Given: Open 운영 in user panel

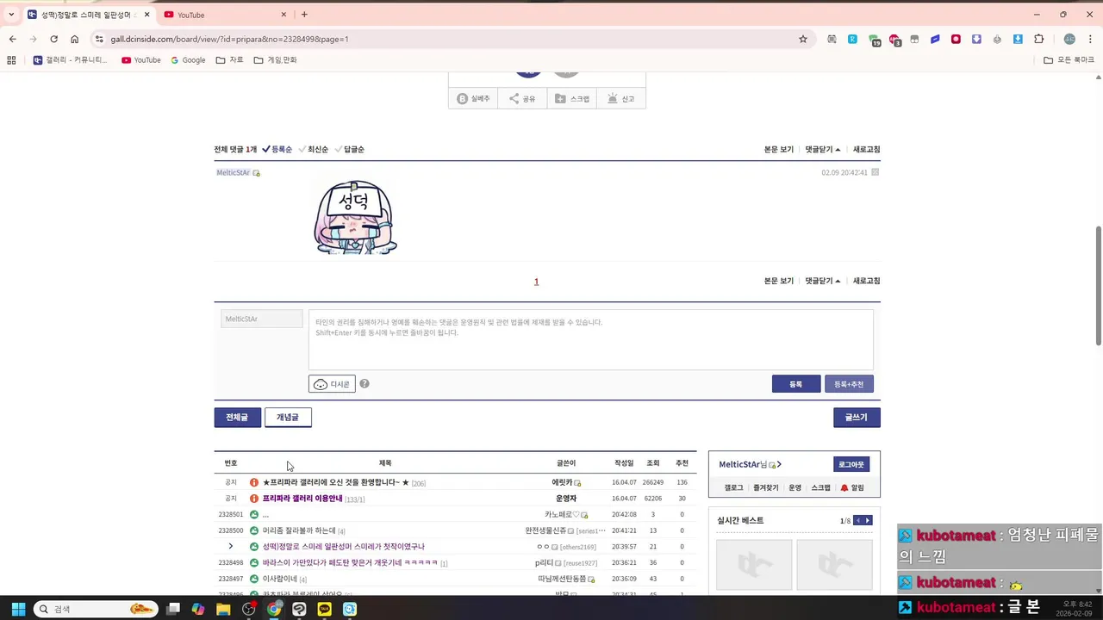Looking at the screenshot, I should [795, 487].
